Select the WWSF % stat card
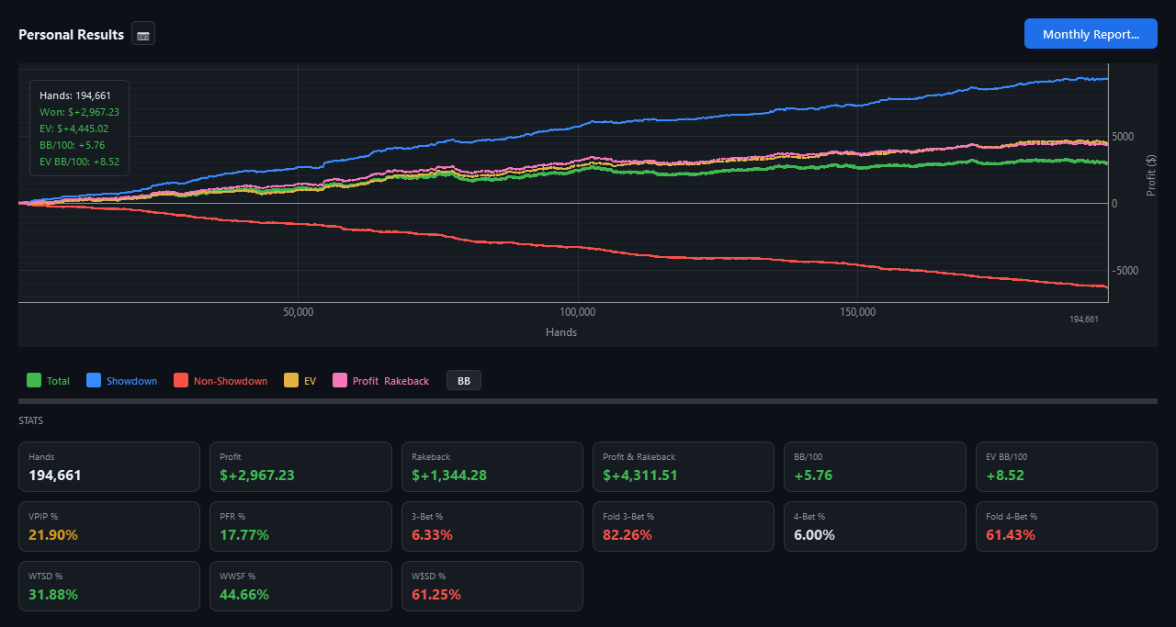Screen dimensions: 1176x627 300,586
